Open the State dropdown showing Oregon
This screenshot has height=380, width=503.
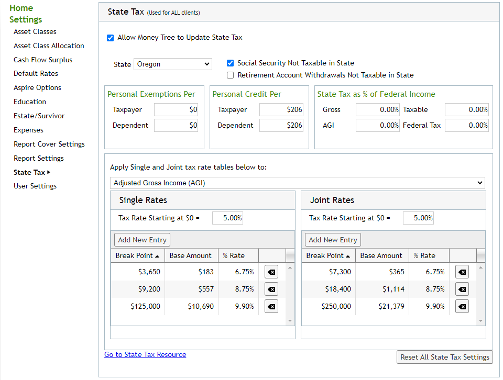[173, 64]
